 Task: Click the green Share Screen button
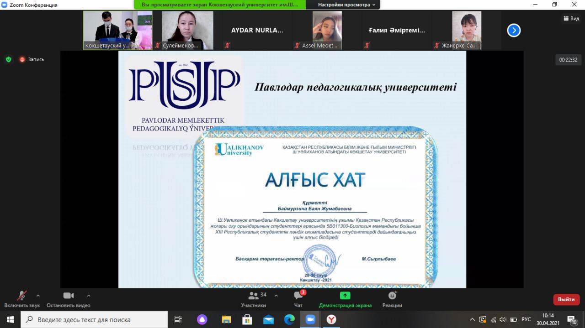(x=345, y=299)
